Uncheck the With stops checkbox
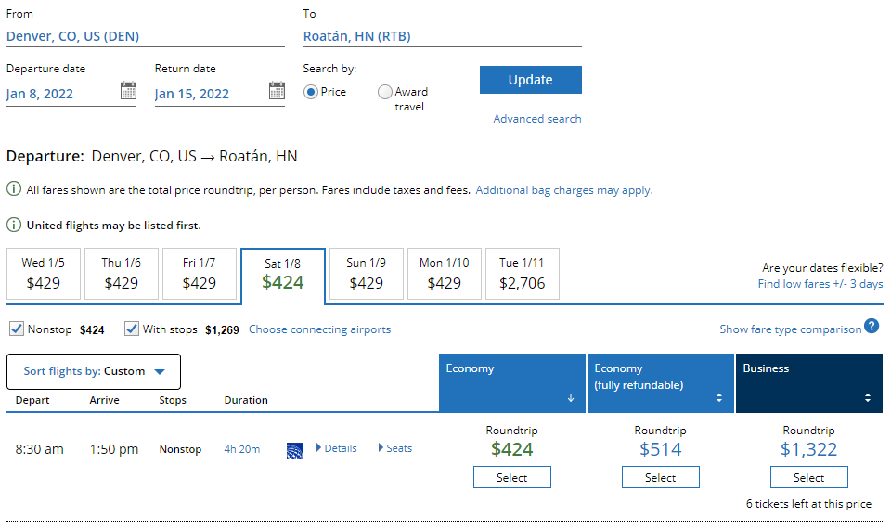Screen dimensions: 891x529 pyautogui.click(x=132, y=329)
